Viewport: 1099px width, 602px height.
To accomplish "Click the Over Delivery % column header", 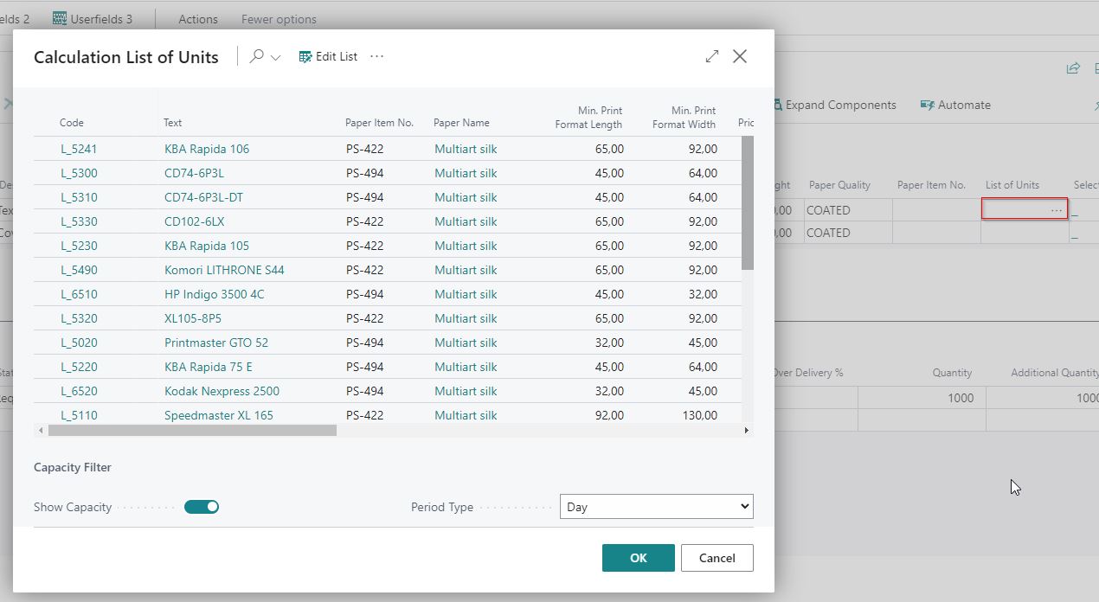I will coord(807,373).
